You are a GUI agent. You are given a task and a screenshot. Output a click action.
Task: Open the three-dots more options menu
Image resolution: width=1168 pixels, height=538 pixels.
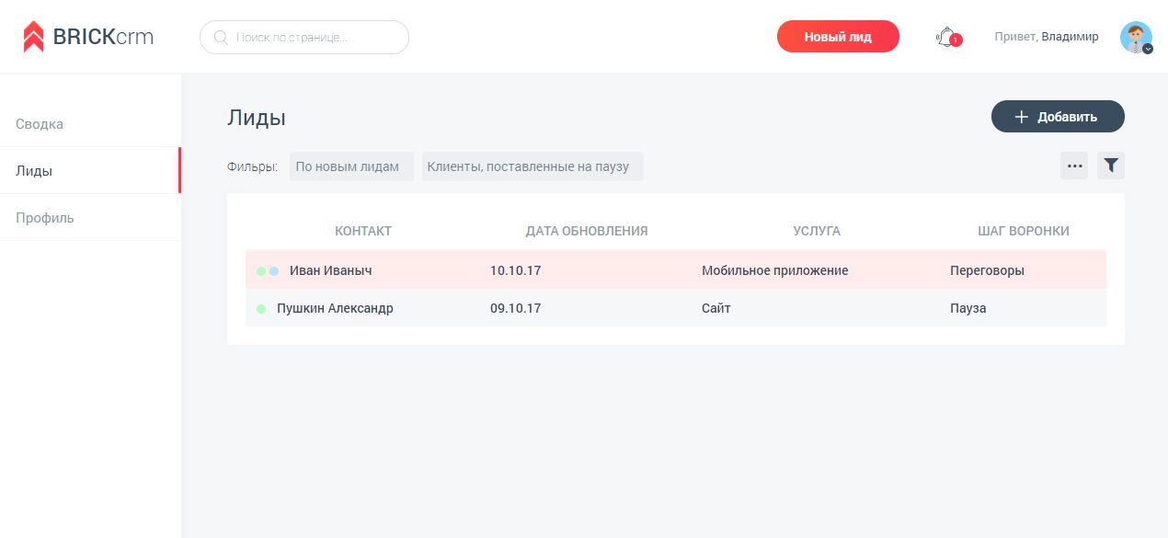(1074, 166)
